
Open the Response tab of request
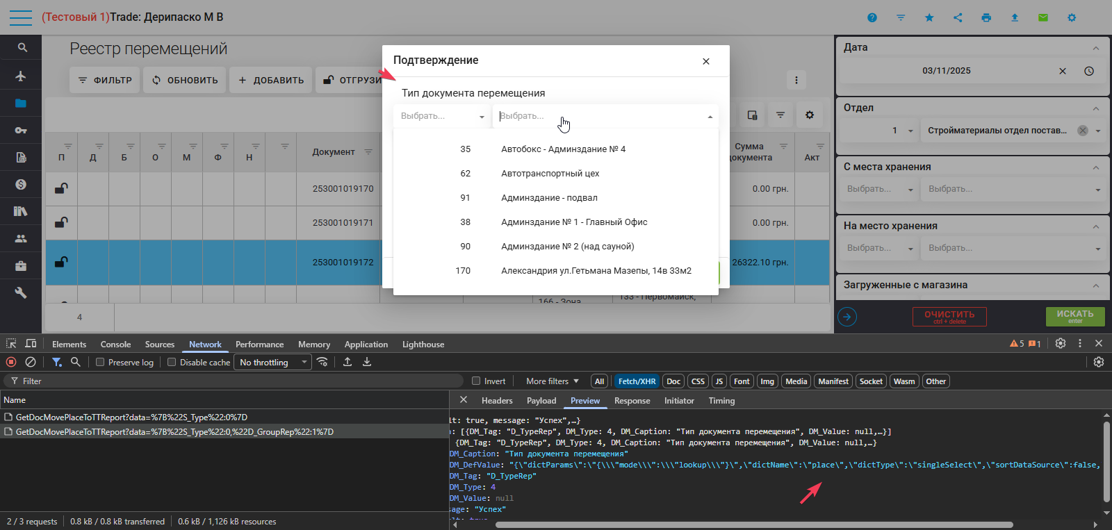click(632, 401)
